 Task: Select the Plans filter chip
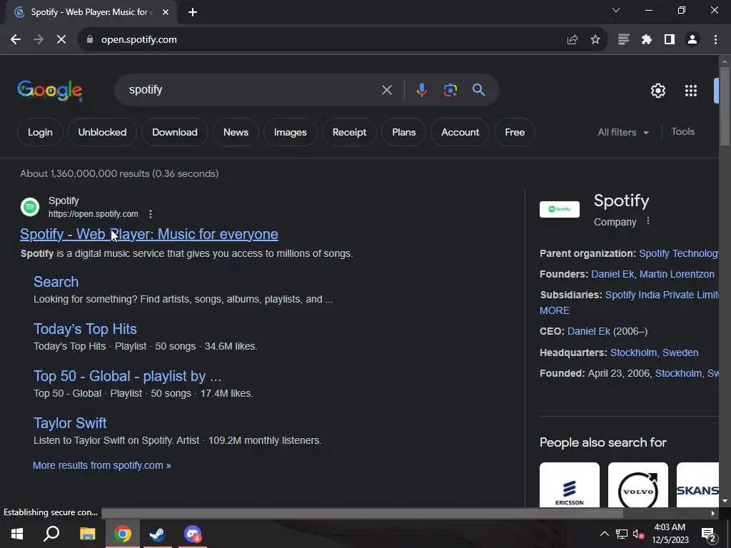(404, 132)
